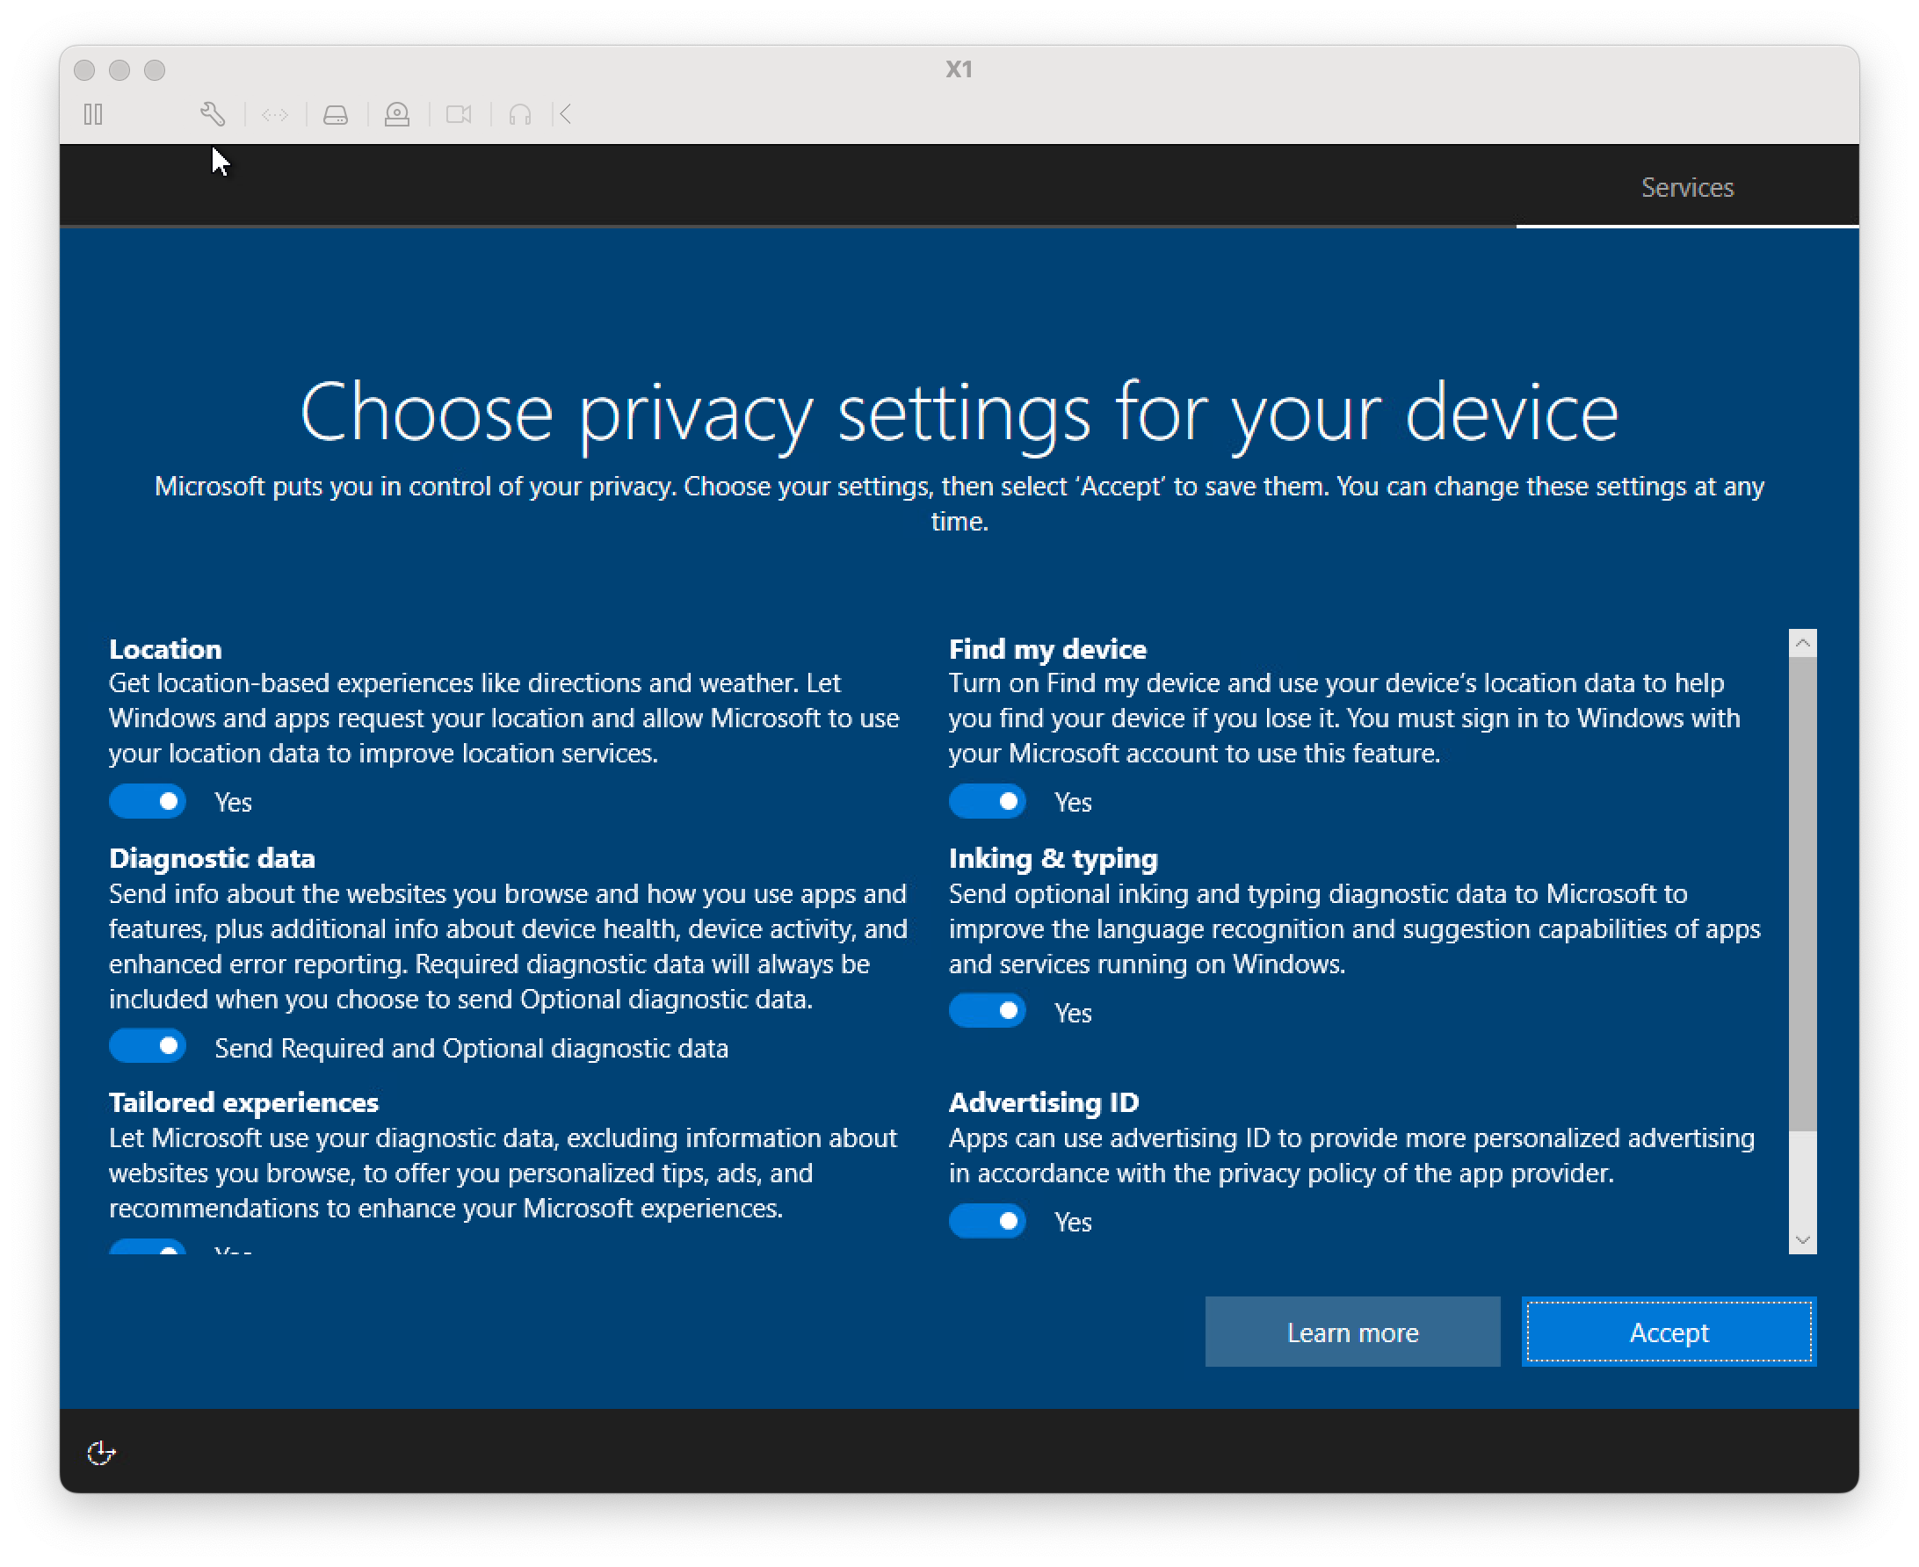
Task: Toggle the Inking & typing setting off
Action: pyautogui.click(x=987, y=1012)
